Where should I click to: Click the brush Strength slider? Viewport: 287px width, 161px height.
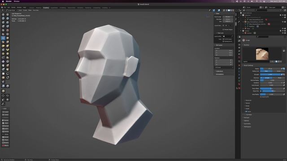[x=270, y=75]
